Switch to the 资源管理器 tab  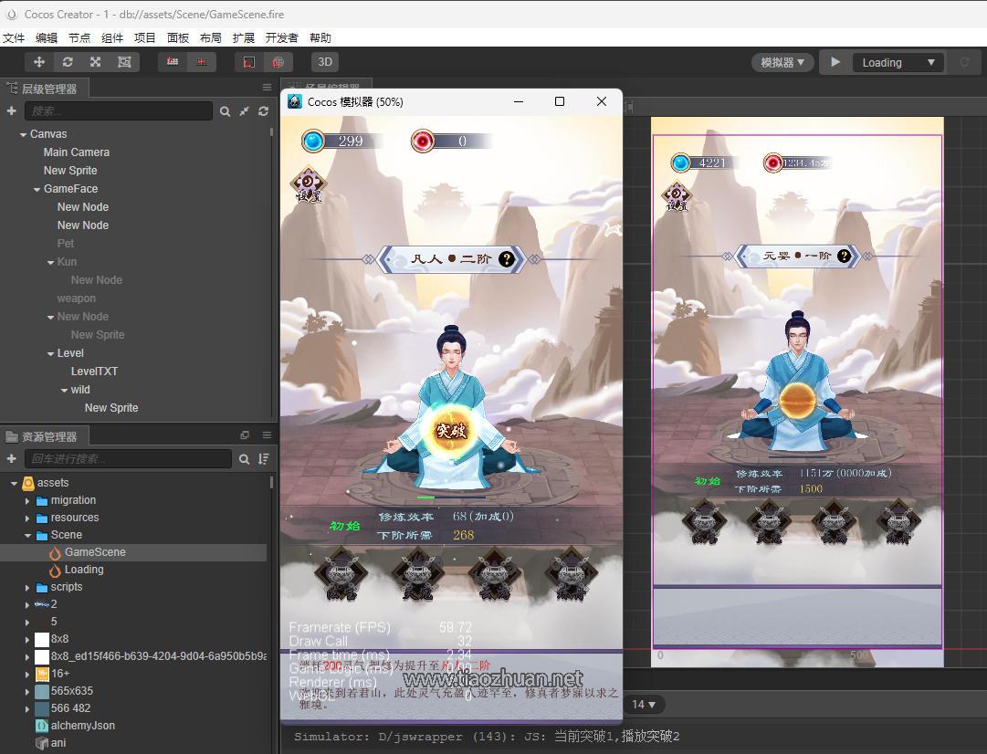(x=44, y=436)
